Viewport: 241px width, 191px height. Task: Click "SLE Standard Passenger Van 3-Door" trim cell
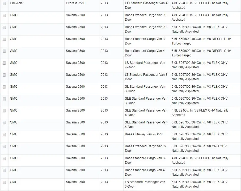point(146,101)
